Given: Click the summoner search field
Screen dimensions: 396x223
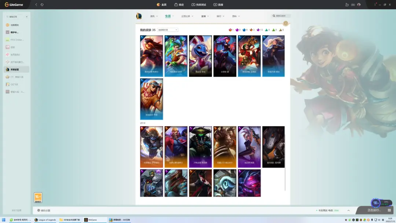Looking at the screenshot, I should click(x=281, y=16).
